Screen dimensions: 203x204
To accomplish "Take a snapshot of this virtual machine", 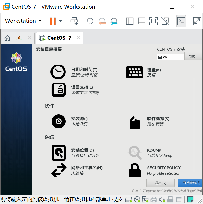I will coord(90,21).
